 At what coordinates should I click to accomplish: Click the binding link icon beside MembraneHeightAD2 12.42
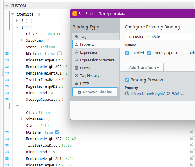[7, 139]
